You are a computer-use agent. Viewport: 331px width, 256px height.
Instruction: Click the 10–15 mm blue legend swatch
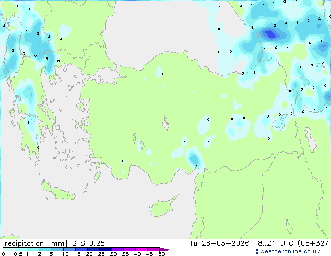(x=69, y=249)
